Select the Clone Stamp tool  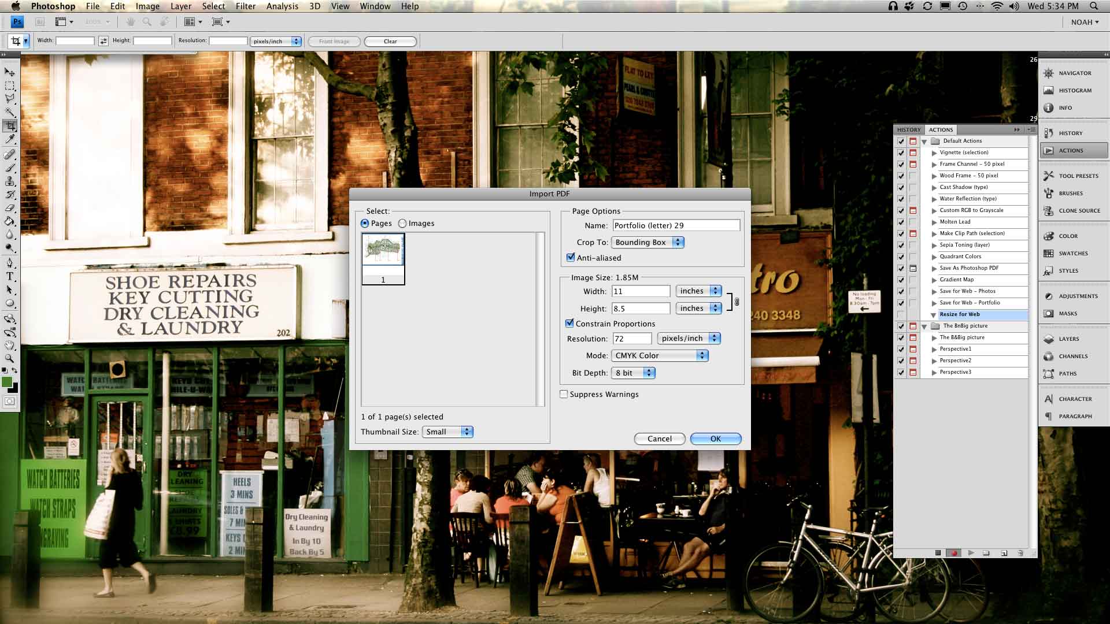point(10,181)
